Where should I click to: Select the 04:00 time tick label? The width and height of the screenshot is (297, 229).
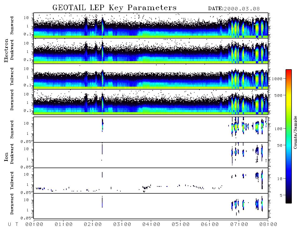tap(151, 225)
